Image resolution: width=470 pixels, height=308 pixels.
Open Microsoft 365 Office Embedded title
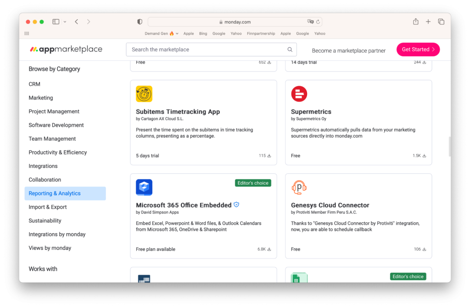coord(184,205)
